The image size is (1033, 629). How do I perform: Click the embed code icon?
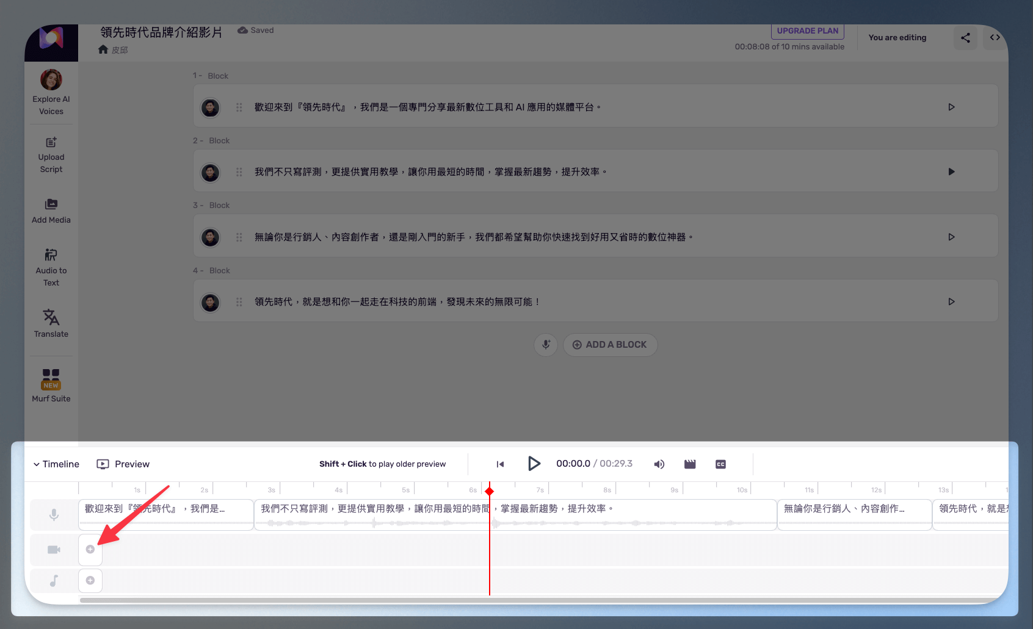coord(995,38)
